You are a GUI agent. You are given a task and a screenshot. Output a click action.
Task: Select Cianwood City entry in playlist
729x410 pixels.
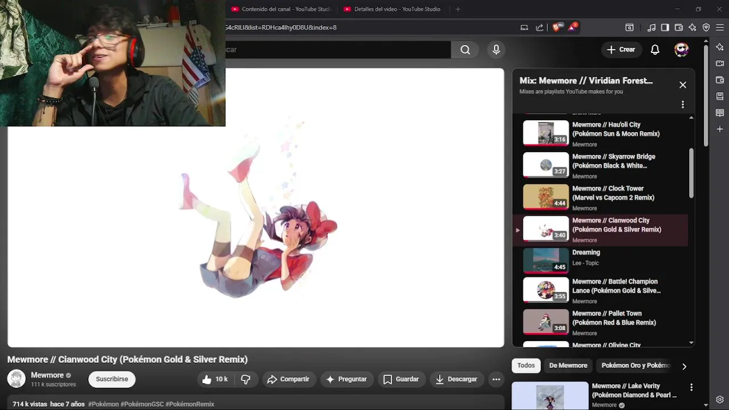pyautogui.click(x=600, y=230)
